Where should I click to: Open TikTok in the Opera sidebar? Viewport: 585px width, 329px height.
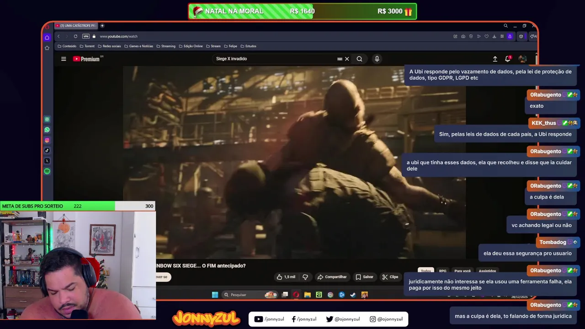point(47,150)
